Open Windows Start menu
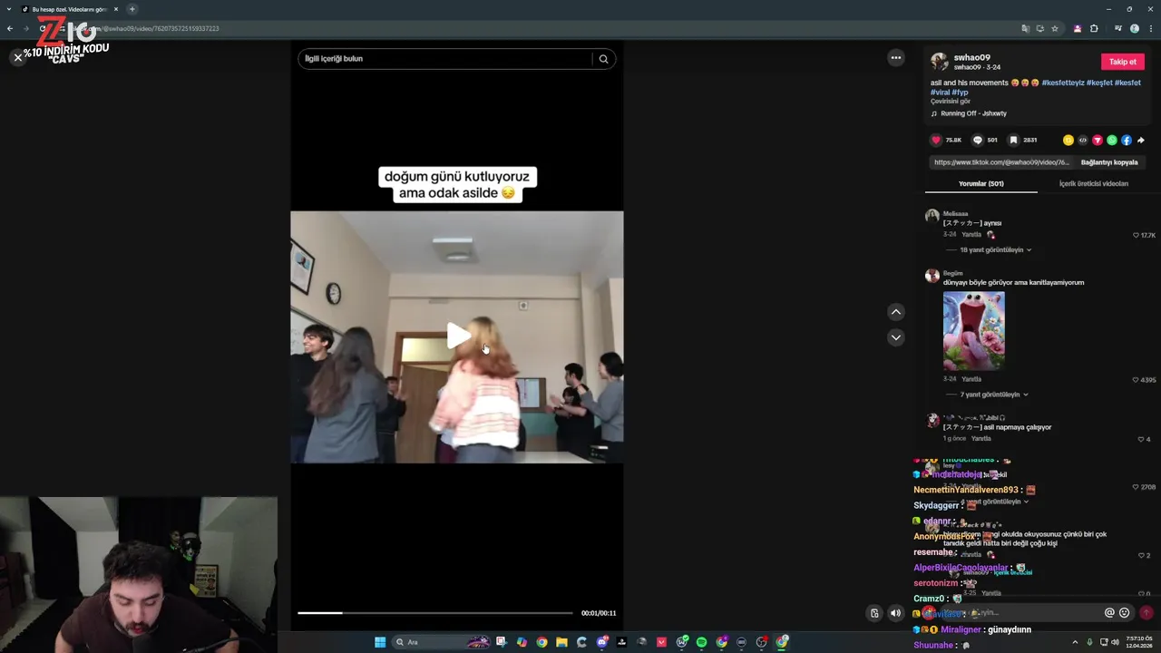The image size is (1161, 653). [380, 642]
